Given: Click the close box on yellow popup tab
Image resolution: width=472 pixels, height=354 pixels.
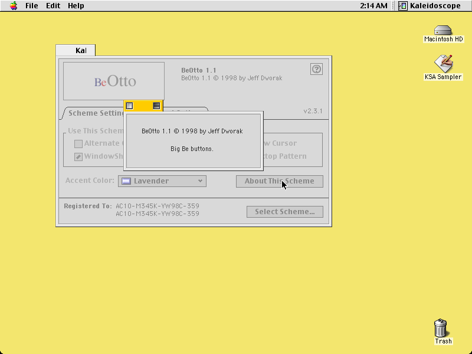Looking at the screenshot, I should tap(129, 106).
